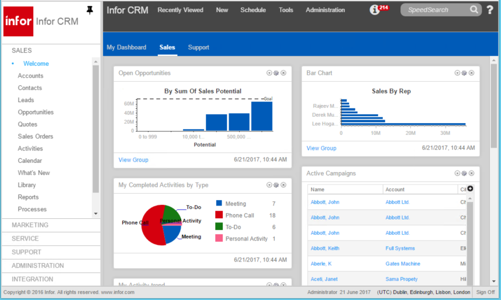This screenshot has width=501, height=300.
Task: Expand the SERVICE navigation section
Action: [25, 238]
